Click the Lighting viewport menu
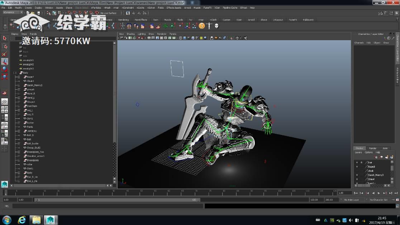This screenshot has width=400, height=225. tap(142, 34)
